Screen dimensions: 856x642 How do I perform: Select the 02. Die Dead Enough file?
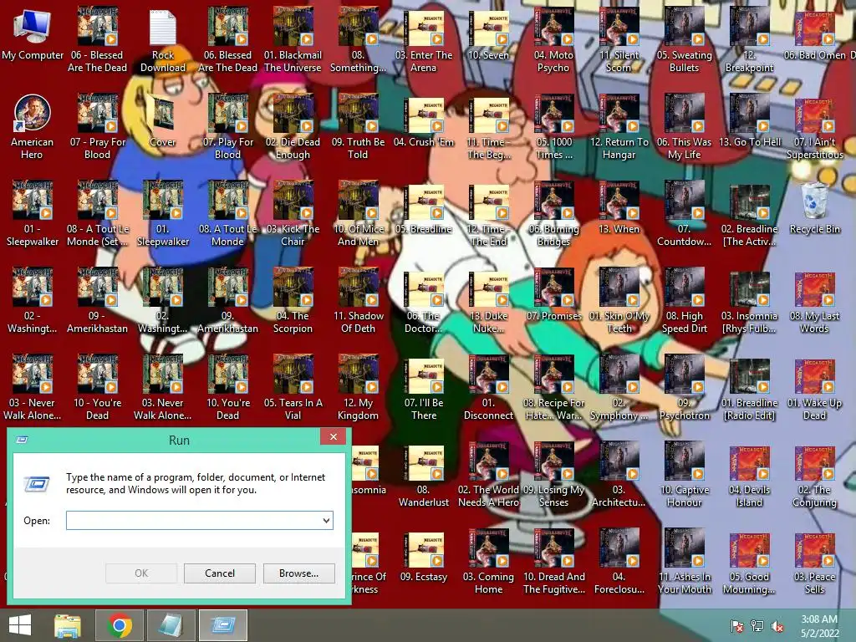click(293, 127)
